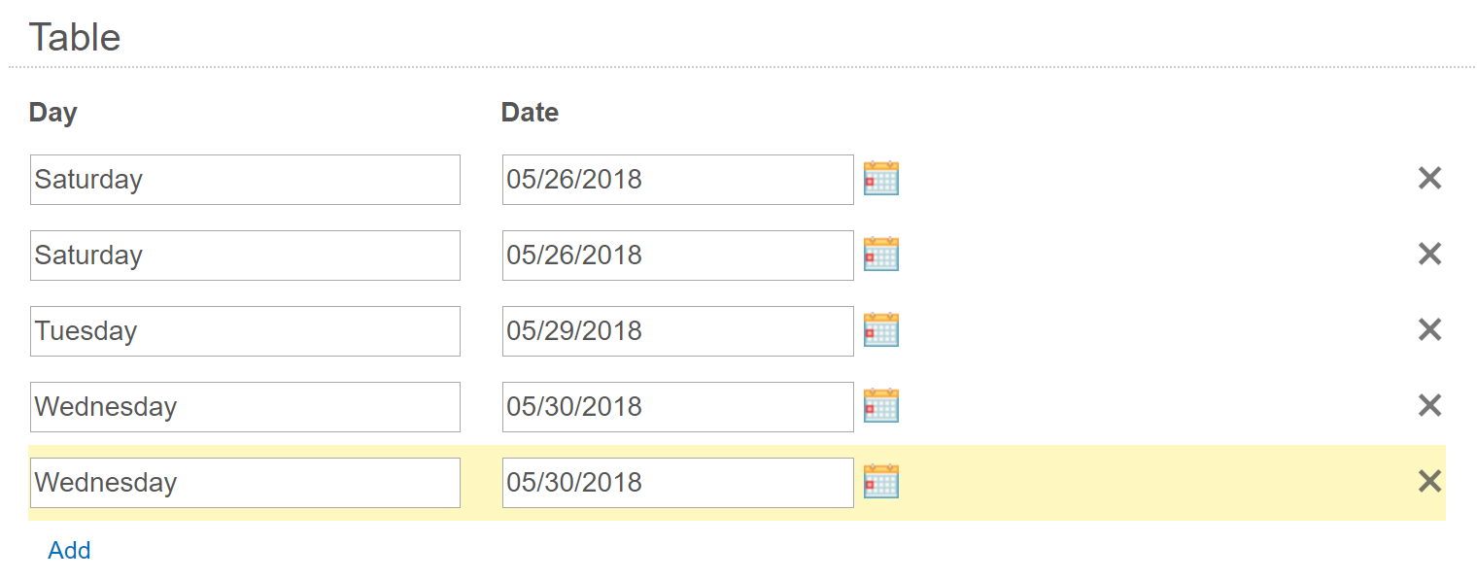The height and width of the screenshot is (580, 1477).
Task: Select the Tuesday day text field
Action: (245, 331)
